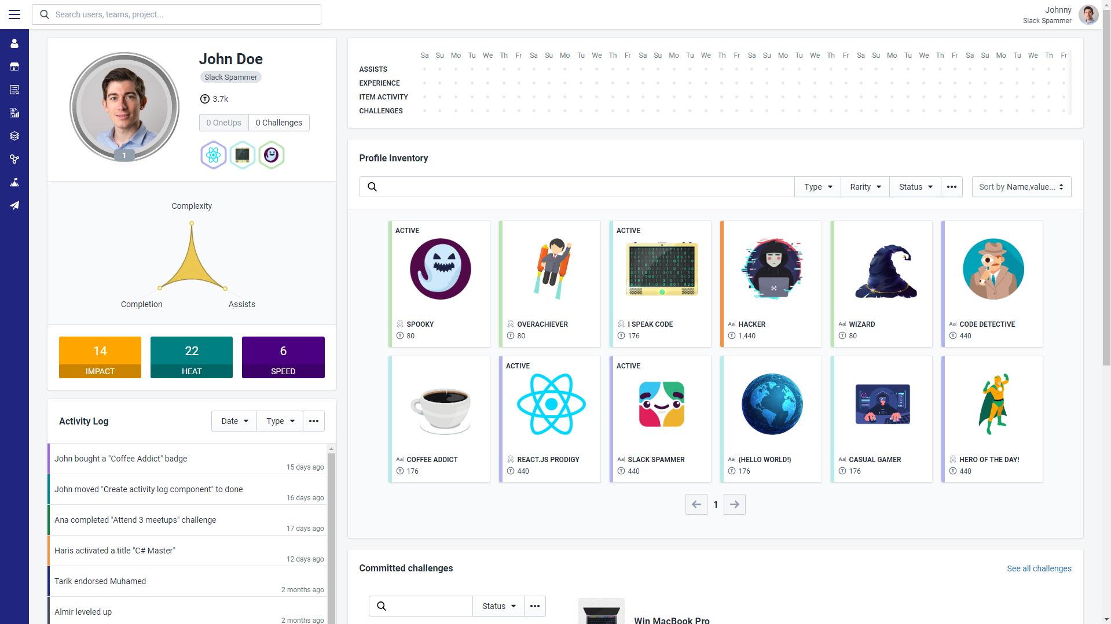Open the Sort by Name,value dropdown

pyautogui.click(x=1022, y=187)
